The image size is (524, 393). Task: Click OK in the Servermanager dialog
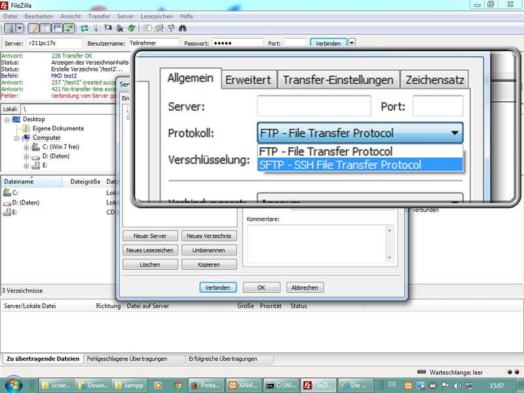[261, 288]
